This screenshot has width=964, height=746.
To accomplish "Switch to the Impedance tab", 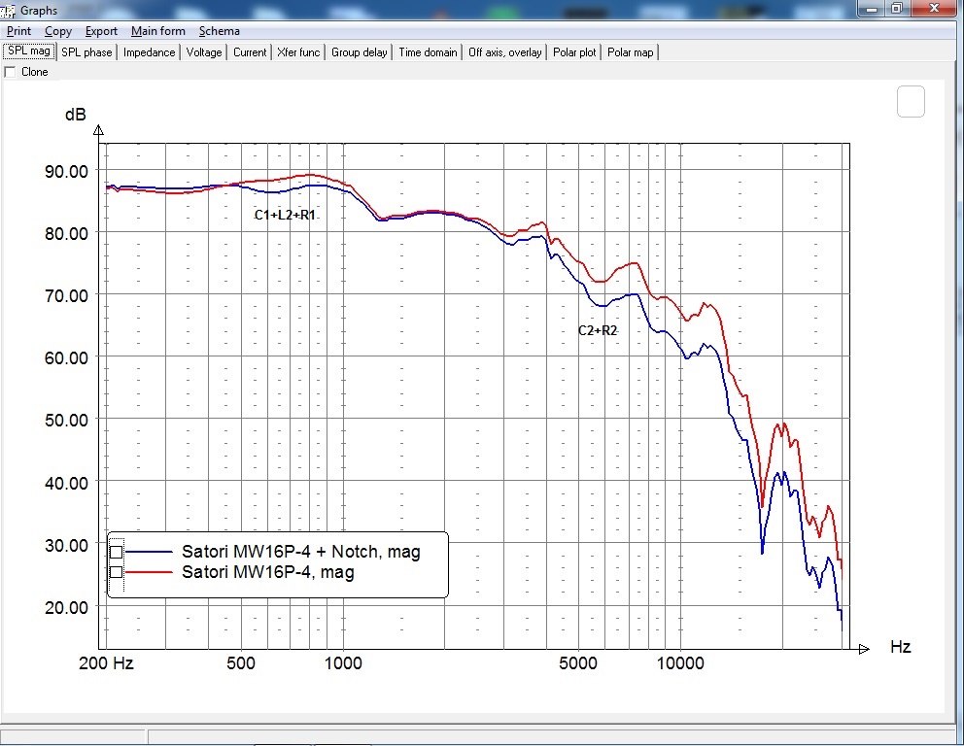I will tap(149, 52).
